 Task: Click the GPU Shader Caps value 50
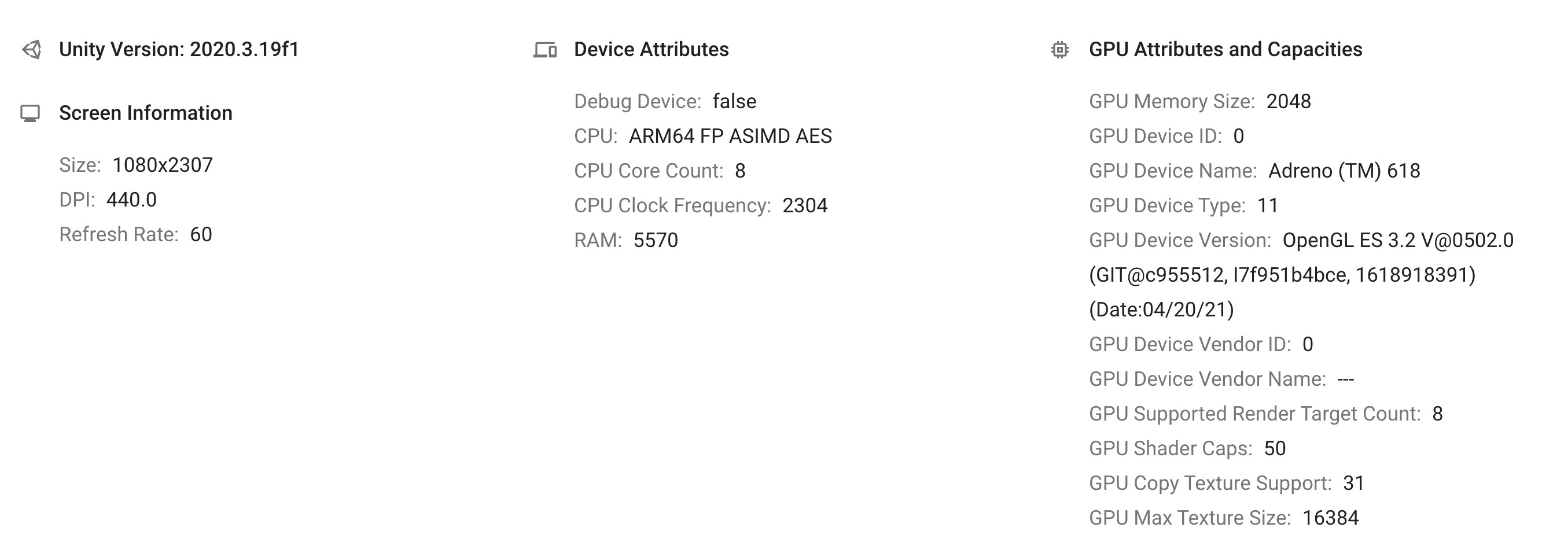click(x=1275, y=448)
